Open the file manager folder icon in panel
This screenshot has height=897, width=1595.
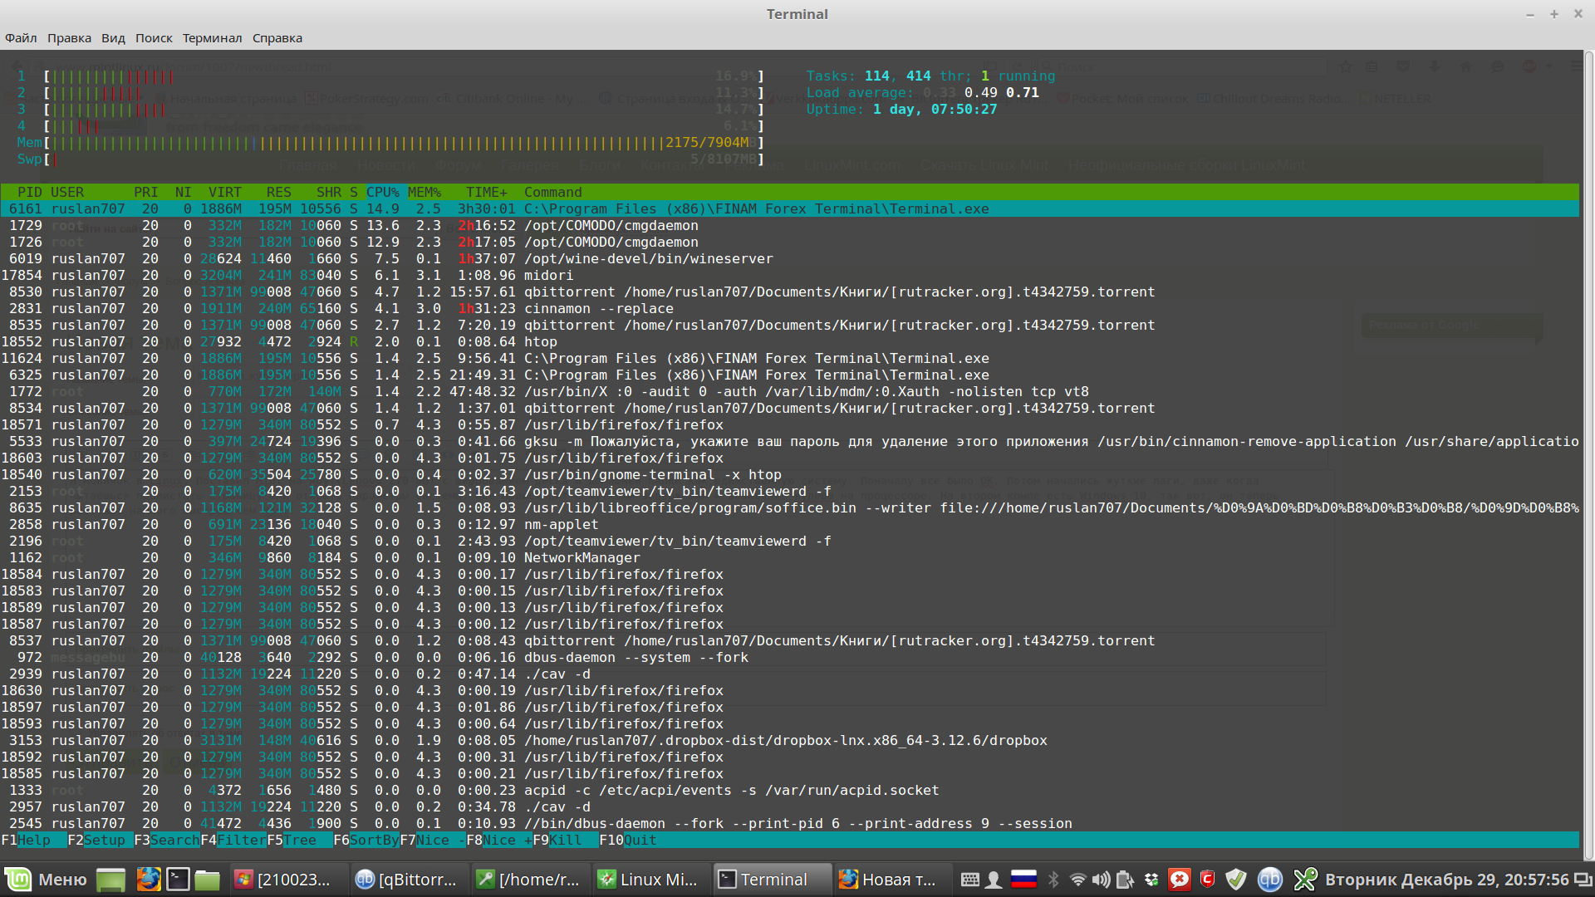(x=207, y=880)
